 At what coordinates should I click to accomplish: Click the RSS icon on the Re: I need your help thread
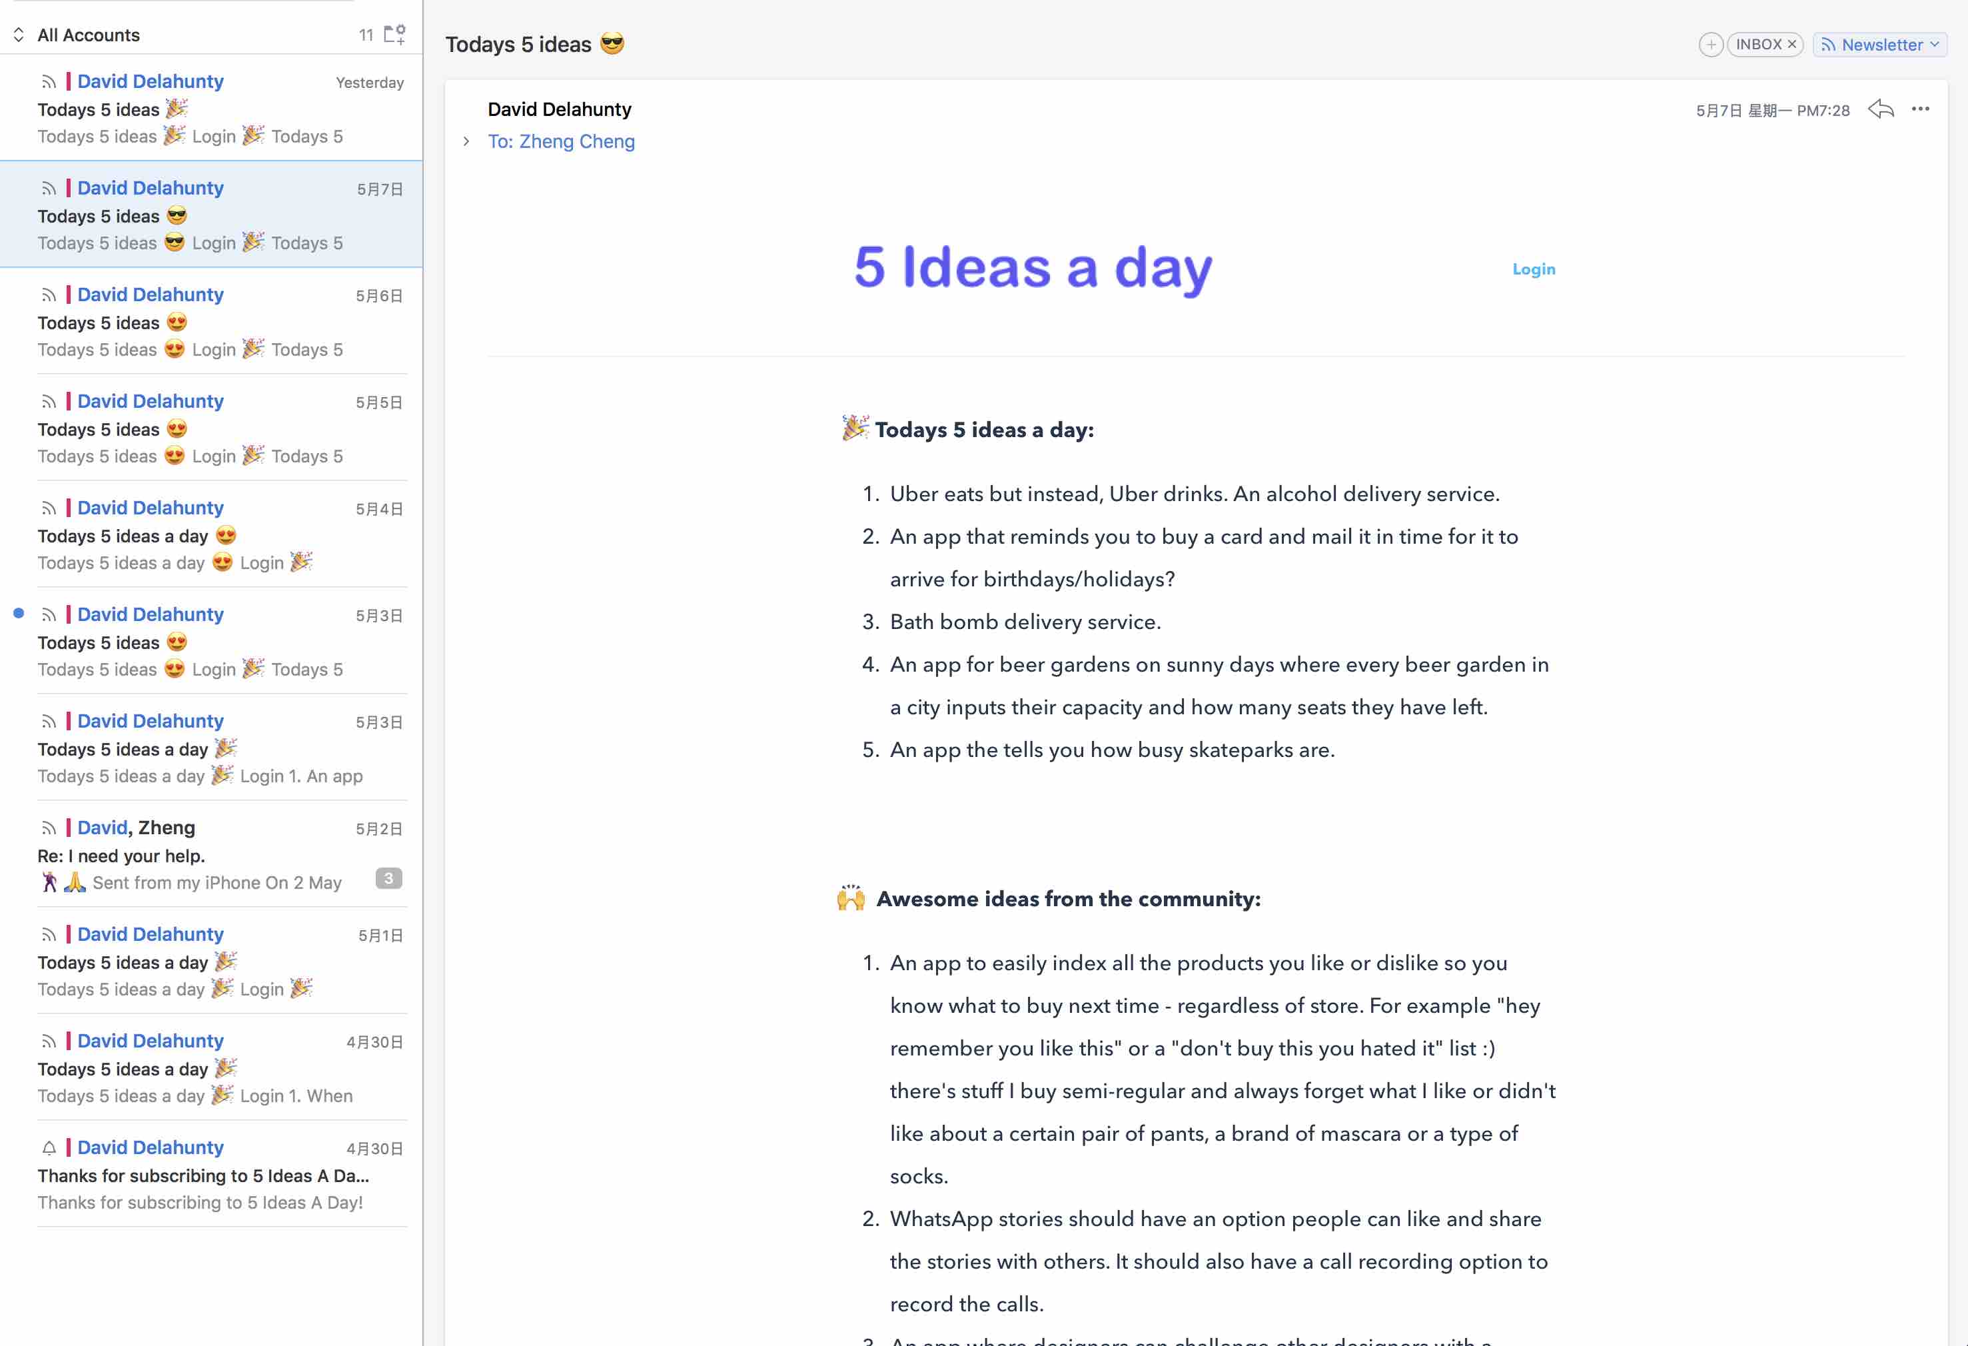(x=48, y=828)
